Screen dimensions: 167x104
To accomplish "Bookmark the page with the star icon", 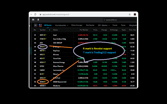I will (130, 15).
